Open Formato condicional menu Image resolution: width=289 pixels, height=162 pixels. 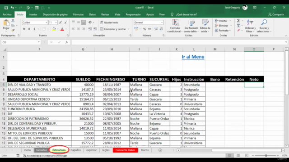175,26
